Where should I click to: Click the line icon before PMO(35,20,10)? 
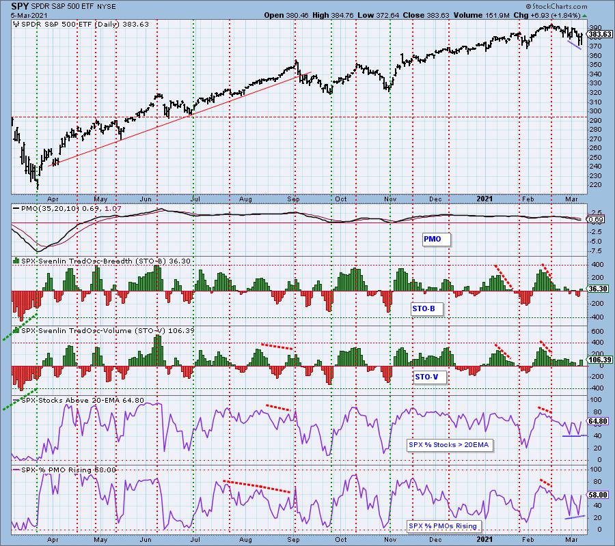pos(16,209)
